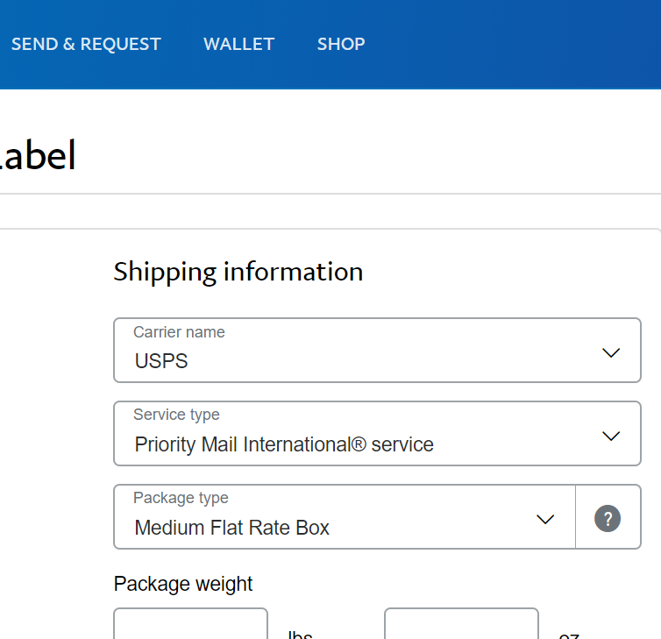Open the package type help icon

coord(608,518)
